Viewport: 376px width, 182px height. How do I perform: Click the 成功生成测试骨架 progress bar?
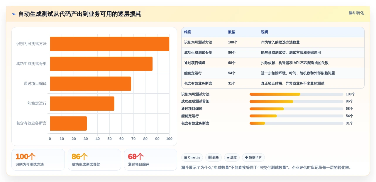click(296, 102)
